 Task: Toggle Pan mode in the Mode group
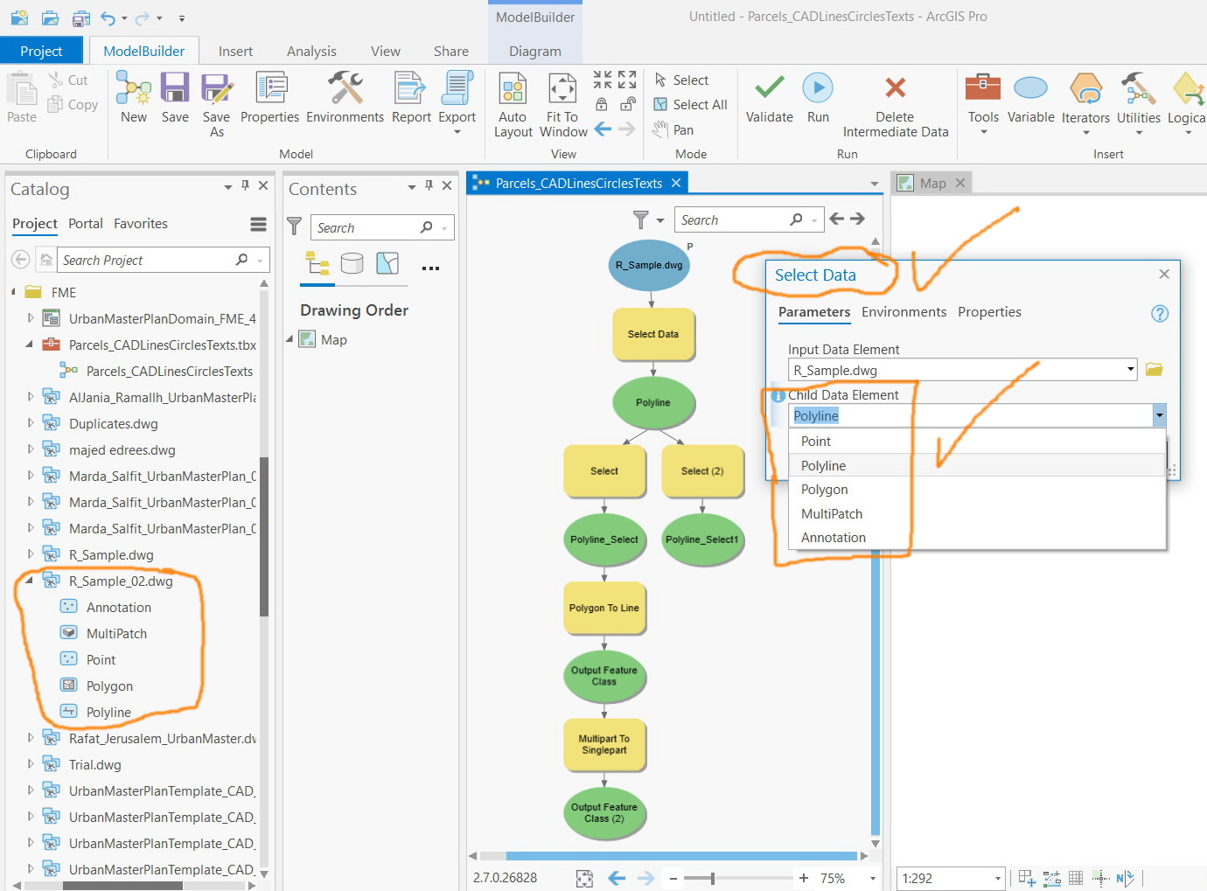[673, 129]
